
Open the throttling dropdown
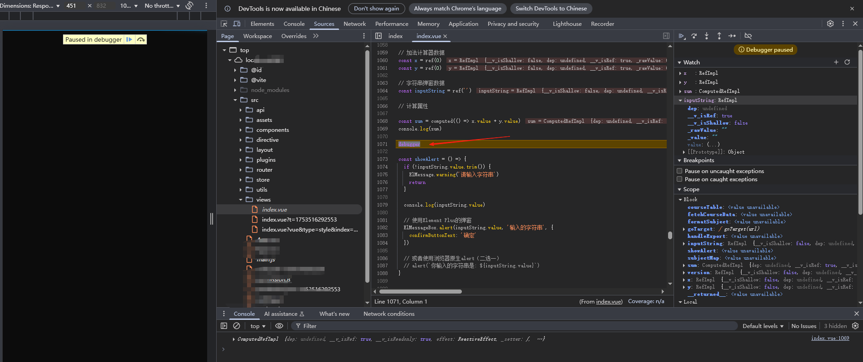click(162, 5)
